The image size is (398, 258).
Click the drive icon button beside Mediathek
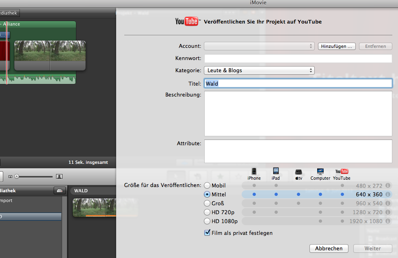(60, 191)
